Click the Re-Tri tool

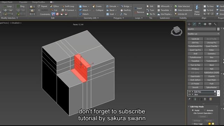(x=151, y=14)
